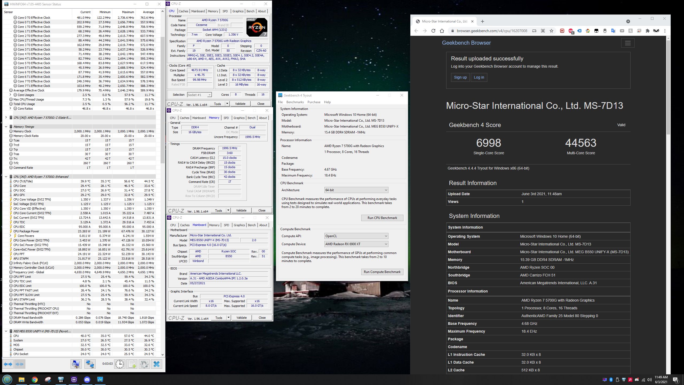The height and width of the screenshot is (385, 684).
Task: Select Graphics tab in bottom CPU-Z window
Action: [x=239, y=225]
